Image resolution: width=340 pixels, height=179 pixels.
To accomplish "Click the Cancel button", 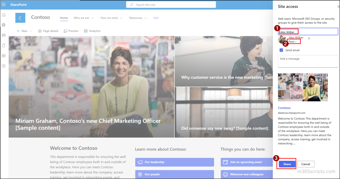I will click(305, 164).
